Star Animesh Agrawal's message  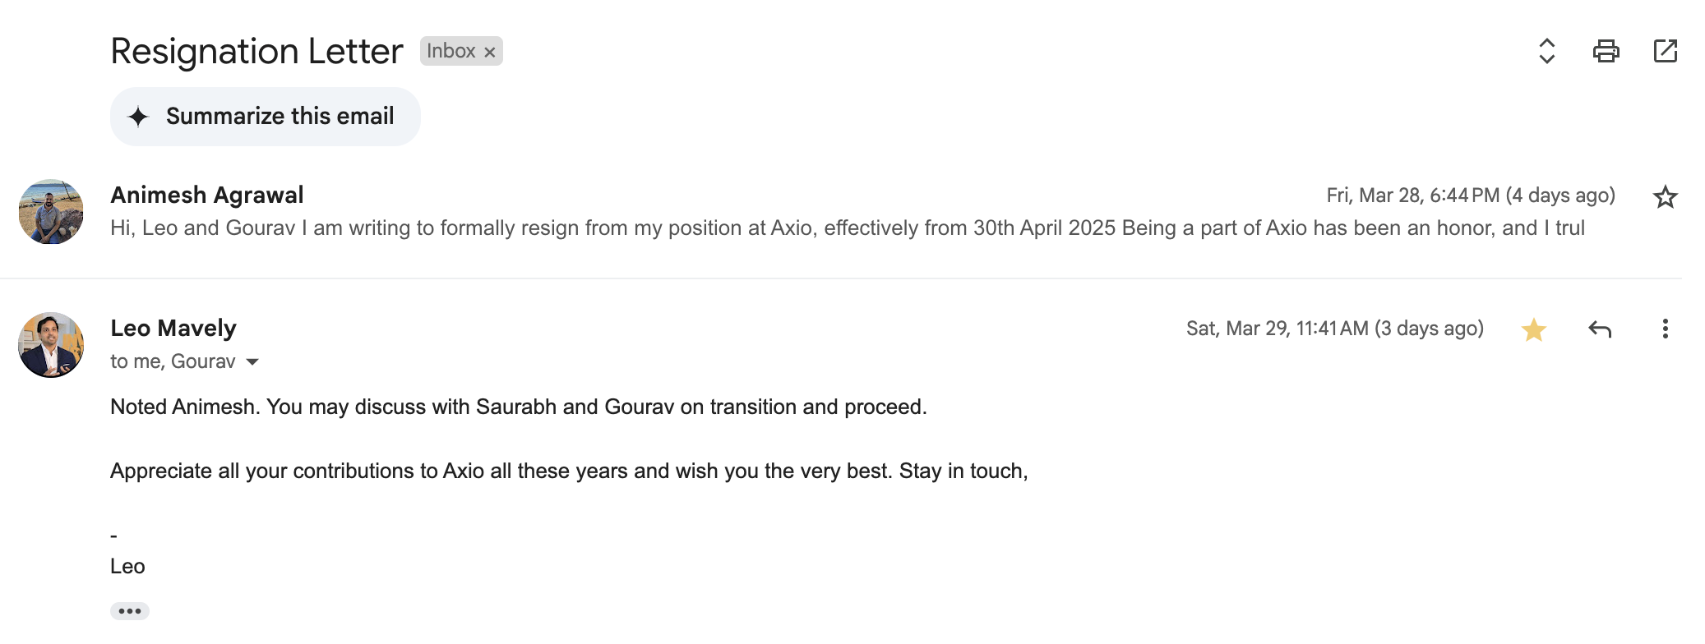[1665, 197]
